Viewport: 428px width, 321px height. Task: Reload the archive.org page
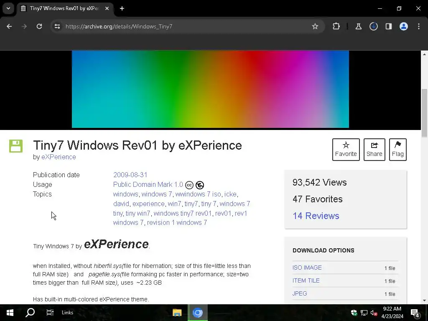point(39,26)
